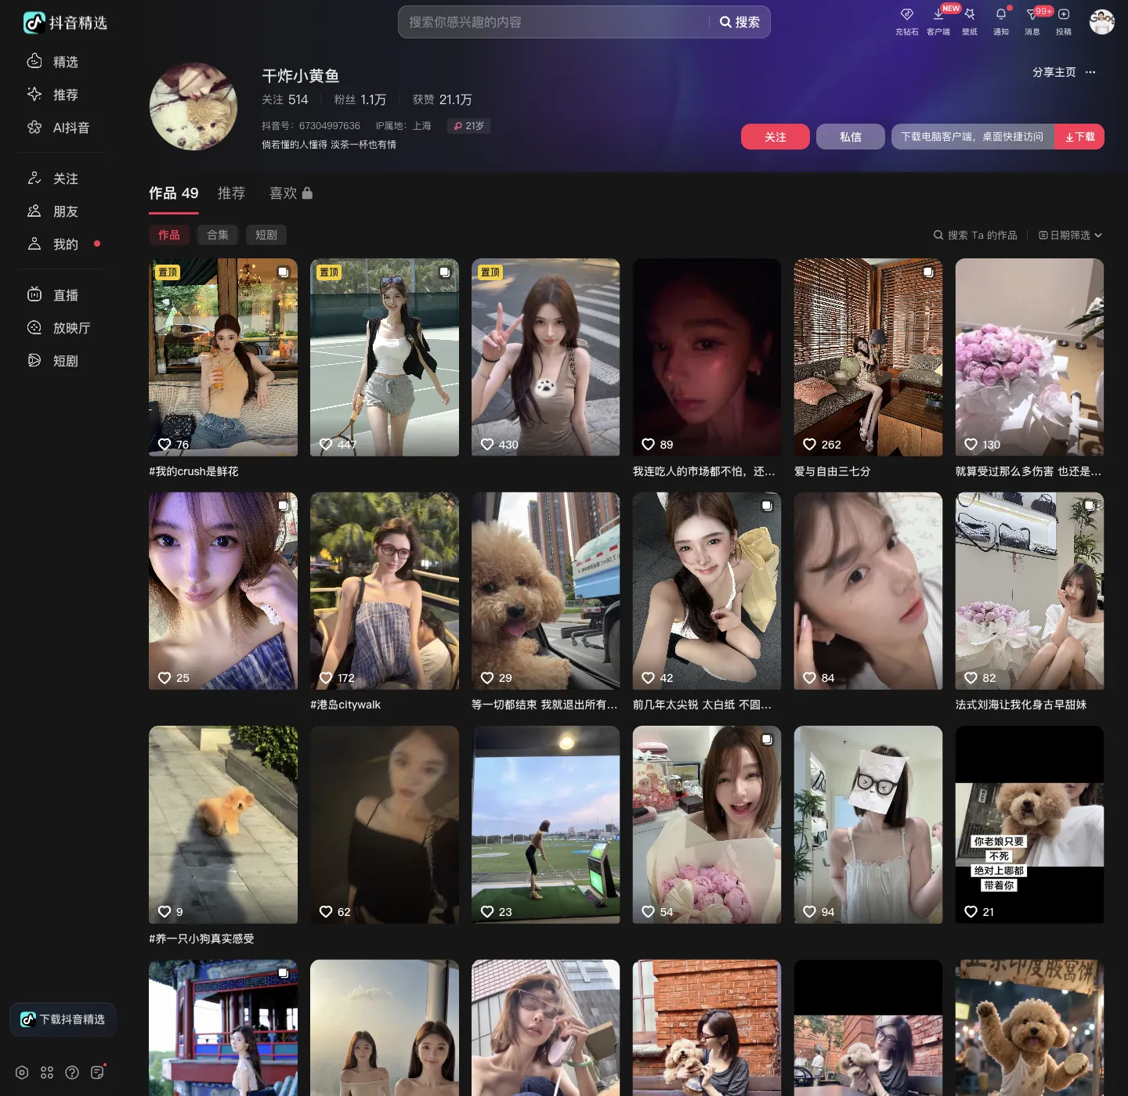Open the pinned video #我的crush是鲜花

click(223, 357)
